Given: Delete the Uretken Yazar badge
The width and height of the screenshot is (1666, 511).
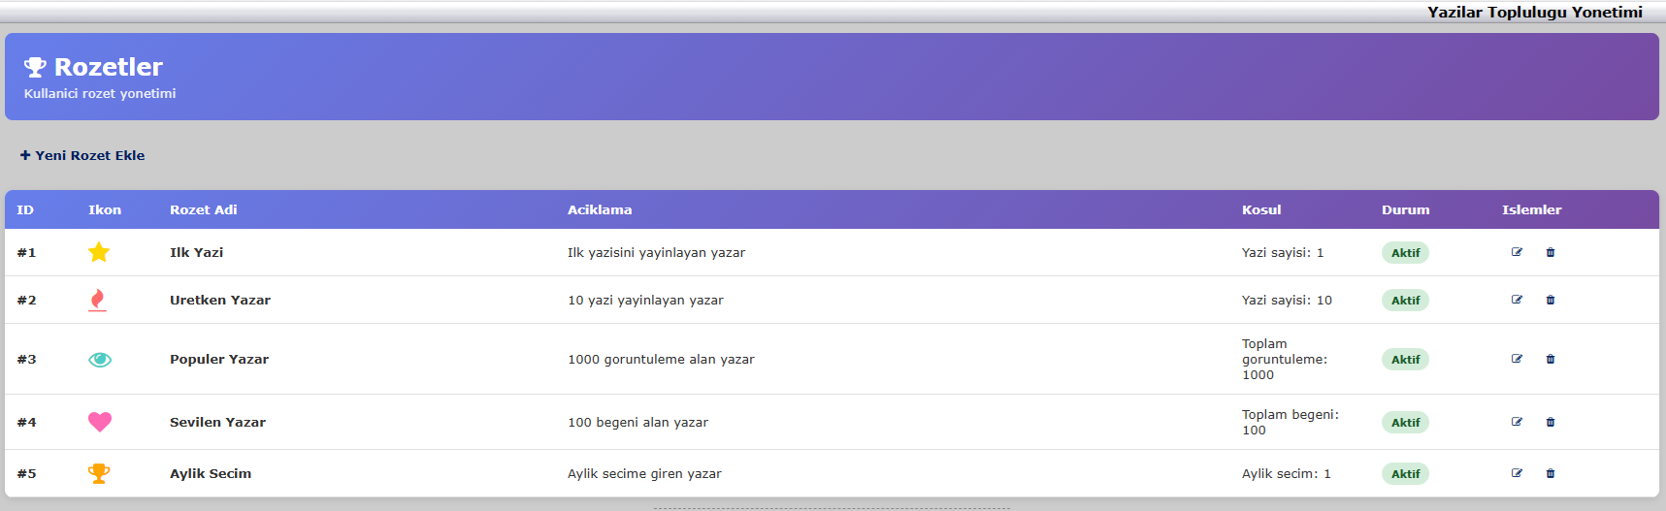Looking at the screenshot, I should pyautogui.click(x=1550, y=300).
